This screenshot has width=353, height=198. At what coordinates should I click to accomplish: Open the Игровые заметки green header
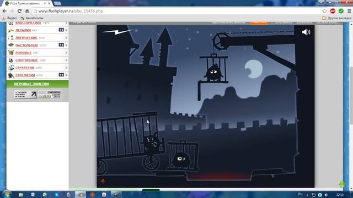click(38, 84)
